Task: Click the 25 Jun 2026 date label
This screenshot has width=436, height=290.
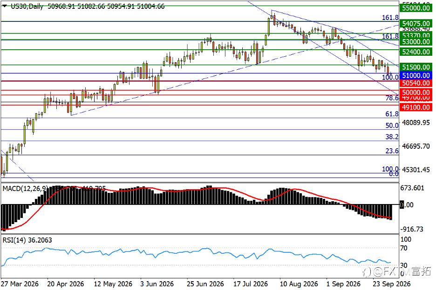Action: 205,284
